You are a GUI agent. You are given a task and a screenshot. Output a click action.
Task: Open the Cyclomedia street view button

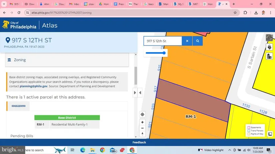point(269,47)
